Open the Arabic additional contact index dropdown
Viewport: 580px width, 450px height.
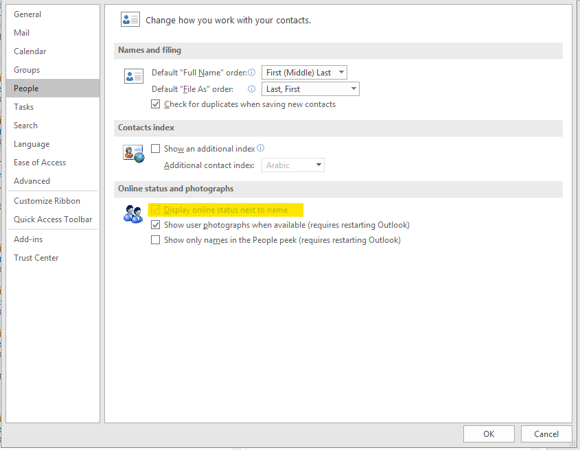point(293,165)
